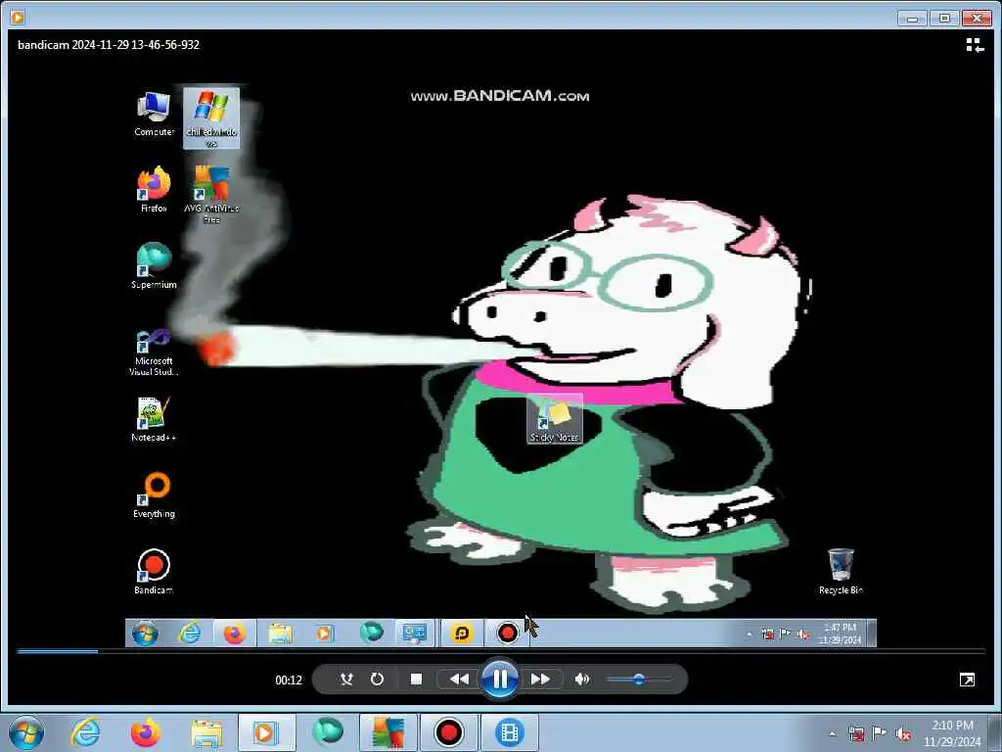Image resolution: width=1002 pixels, height=752 pixels.
Task: Click the Everything search shortcut in the video
Action: (x=154, y=495)
